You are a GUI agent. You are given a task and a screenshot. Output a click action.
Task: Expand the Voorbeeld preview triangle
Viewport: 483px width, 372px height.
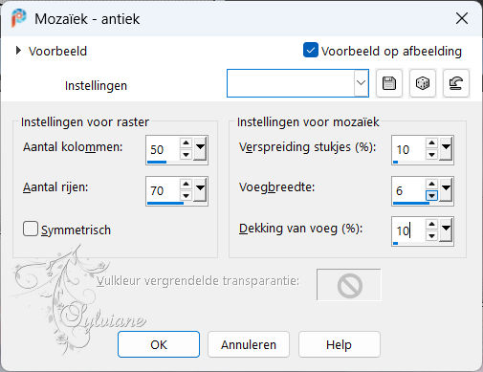coord(18,51)
